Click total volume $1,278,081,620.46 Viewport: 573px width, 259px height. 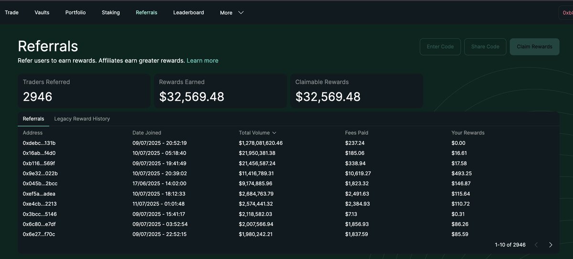coord(261,143)
